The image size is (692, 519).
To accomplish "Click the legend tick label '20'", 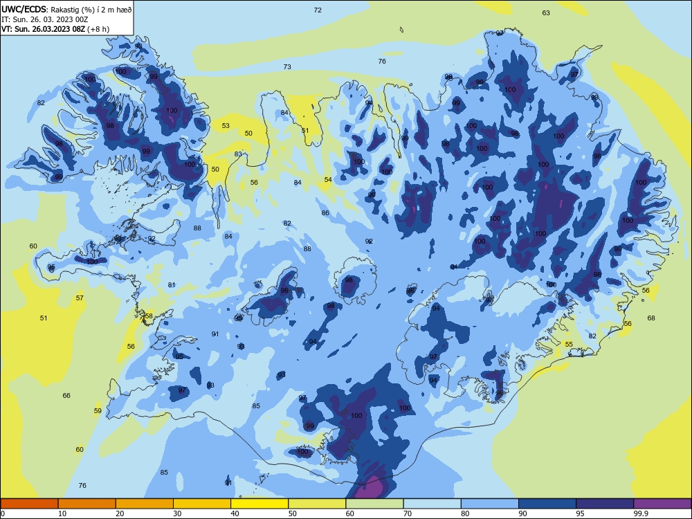I will (x=120, y=513).
